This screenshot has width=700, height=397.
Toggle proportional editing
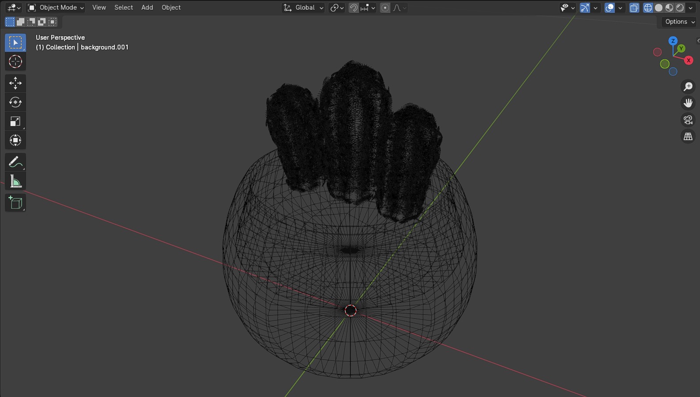coord(385,8)
